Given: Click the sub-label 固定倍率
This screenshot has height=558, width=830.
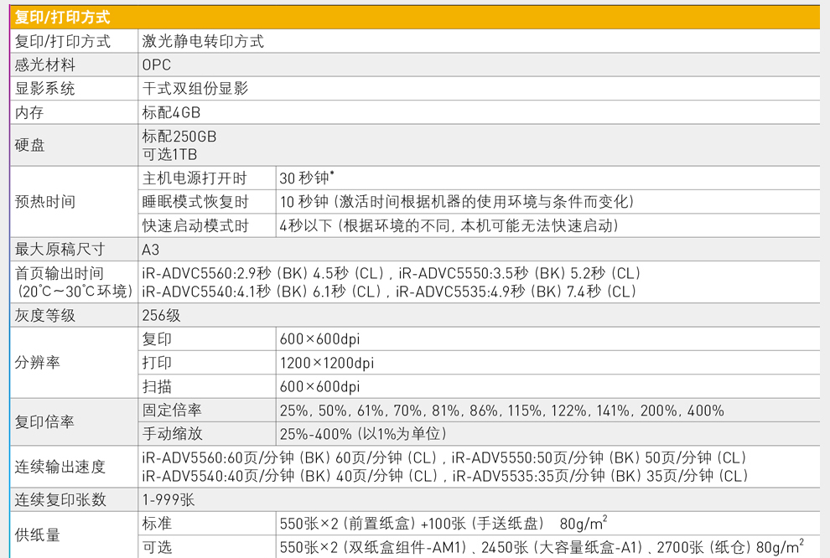Looking at the screenshot, I should [x=172, y=410].
